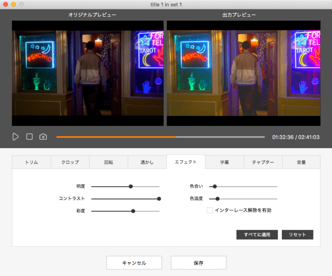Click the orange video seek bar

pos(160,137)
